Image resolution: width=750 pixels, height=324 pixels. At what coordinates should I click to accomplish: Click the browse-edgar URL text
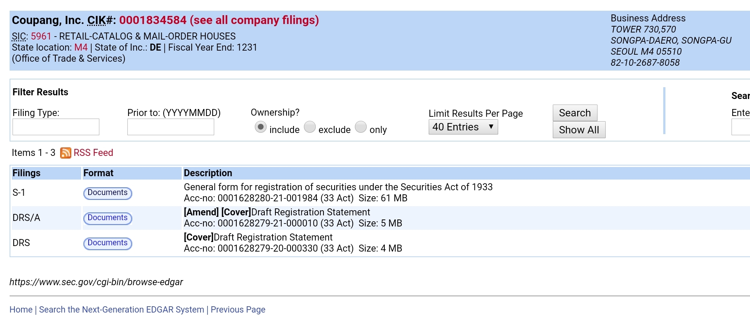pyautogui.click(x=96, y=282)
